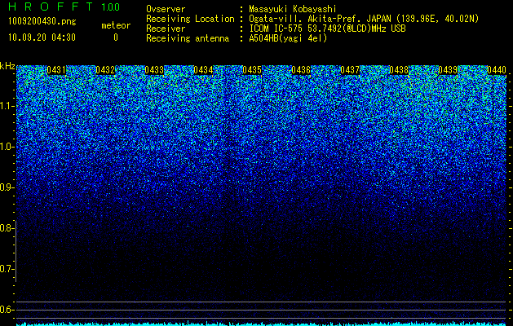Image resolution: width=513 pixels, height=326 pixels.
Task: Select the 0437 time label
Action: [350, 70]
